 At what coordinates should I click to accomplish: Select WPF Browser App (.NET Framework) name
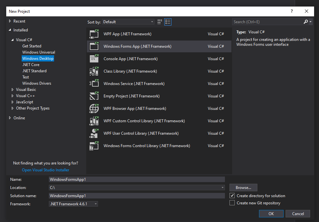click(135, 108)
